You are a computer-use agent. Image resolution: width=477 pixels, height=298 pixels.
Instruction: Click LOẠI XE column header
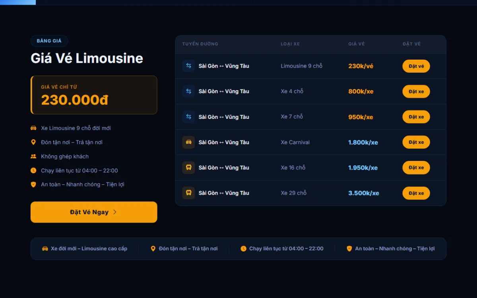[290, 44]
